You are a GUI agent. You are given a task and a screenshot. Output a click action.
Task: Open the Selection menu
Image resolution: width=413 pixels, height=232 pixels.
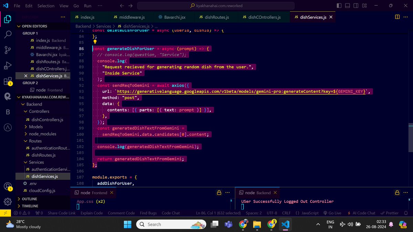[x=46, y=6]
